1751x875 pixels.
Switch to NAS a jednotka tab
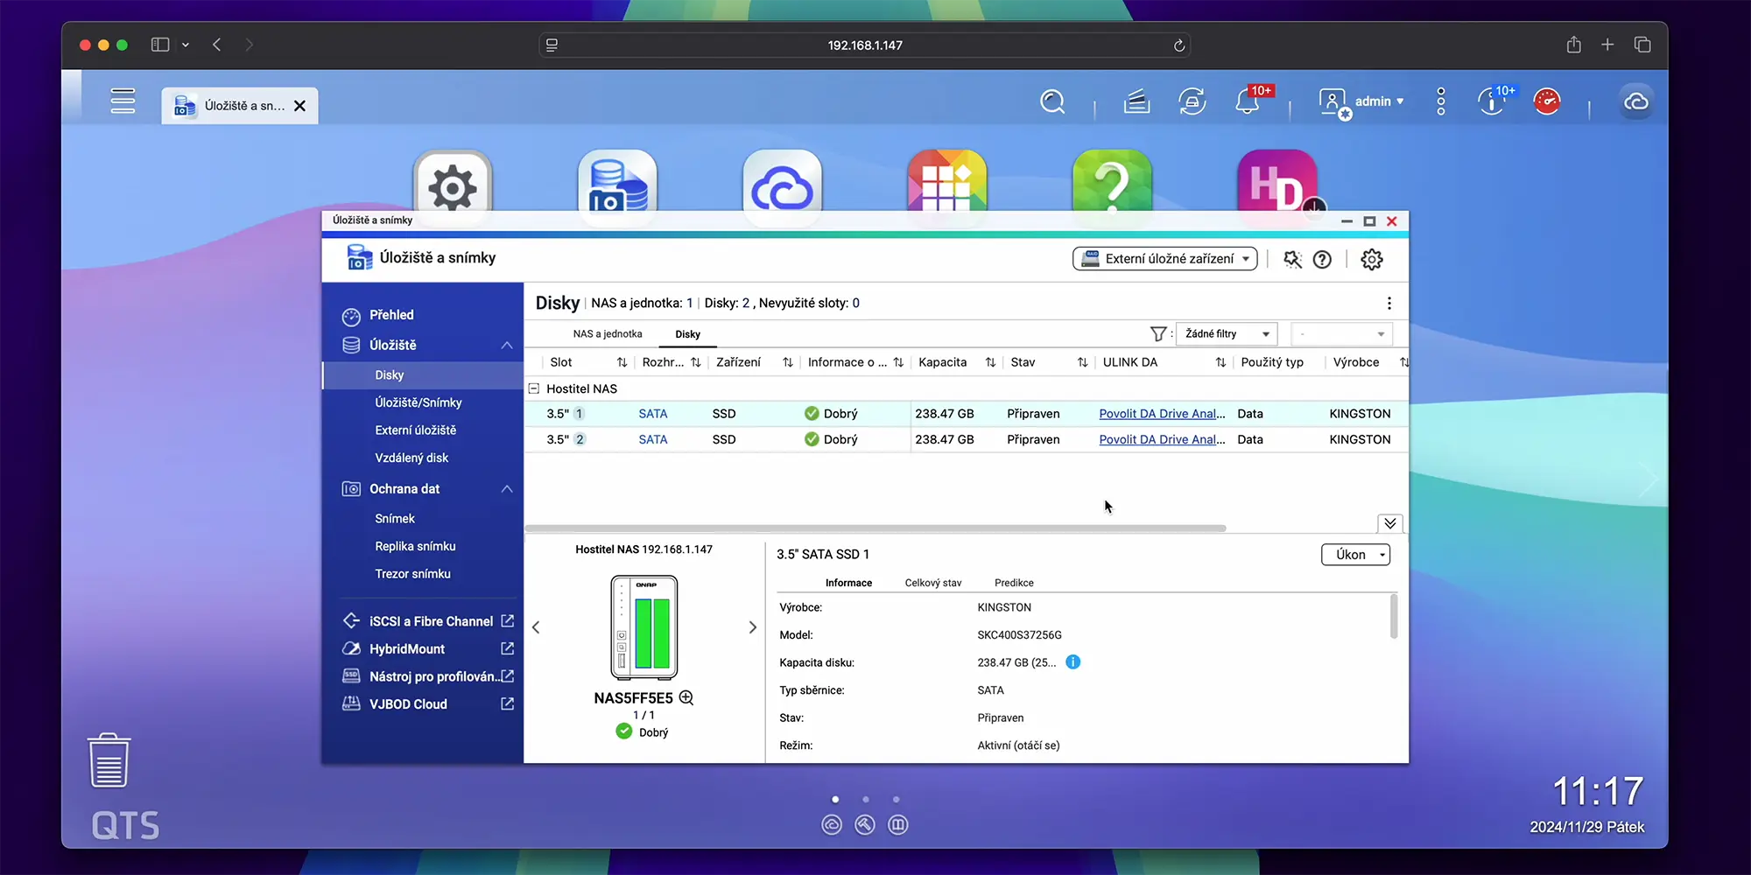608,334
